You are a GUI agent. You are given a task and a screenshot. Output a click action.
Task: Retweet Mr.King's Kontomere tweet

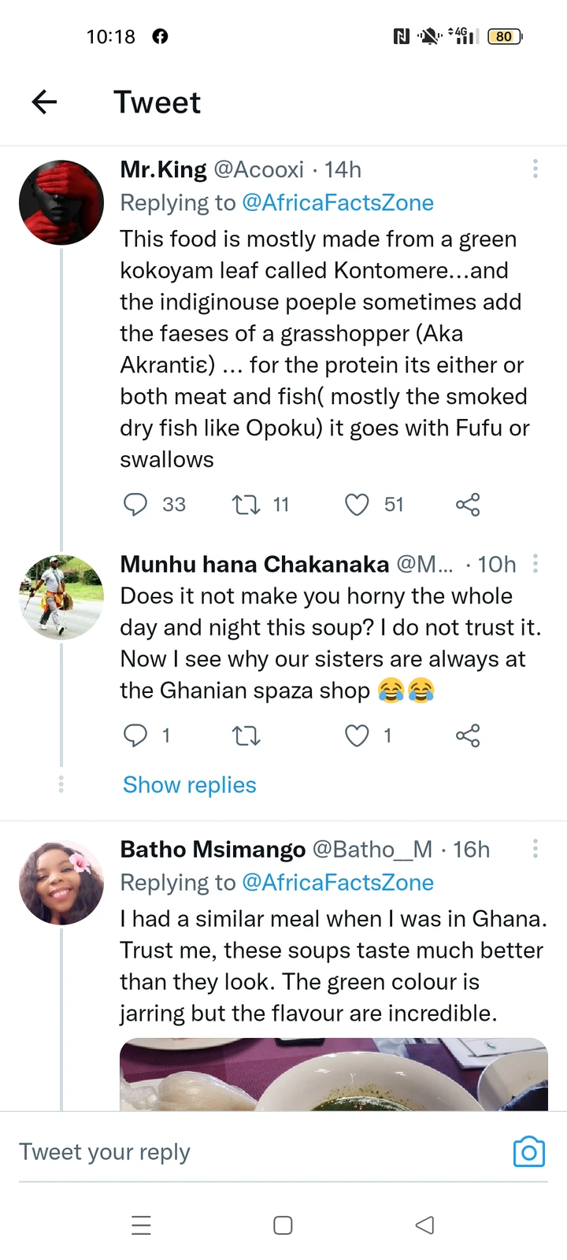click(x=246, y=504)
